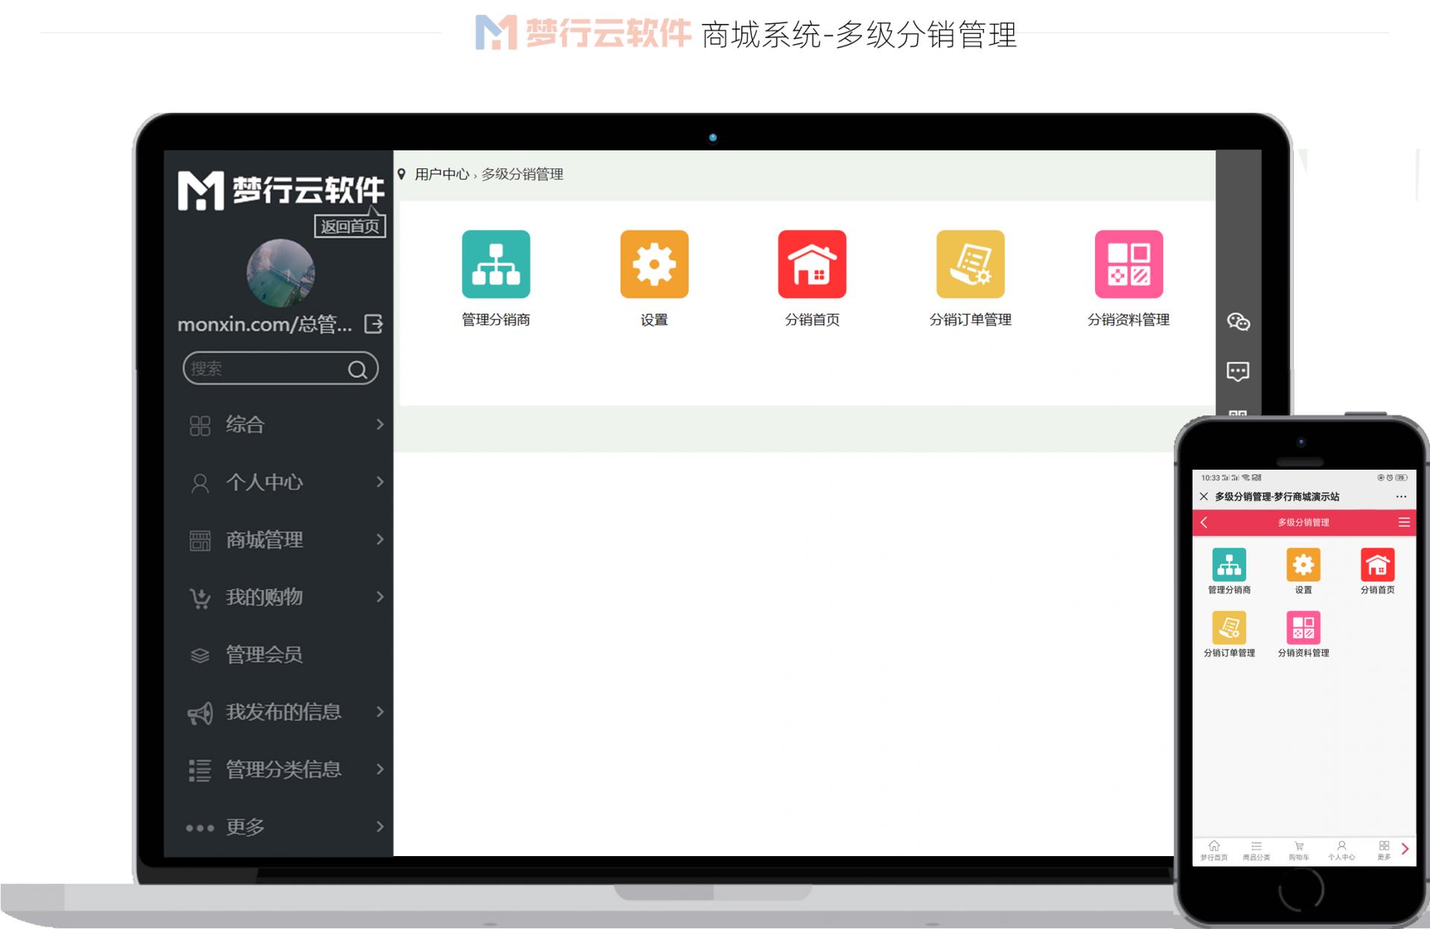The height and width of the screenshot is (929, 1430).
Task: Click the magnifier icon in sidebar search box
Action: coord(358,369)
